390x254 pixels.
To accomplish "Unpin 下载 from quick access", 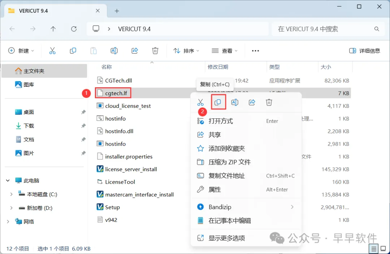I will 83,126.
